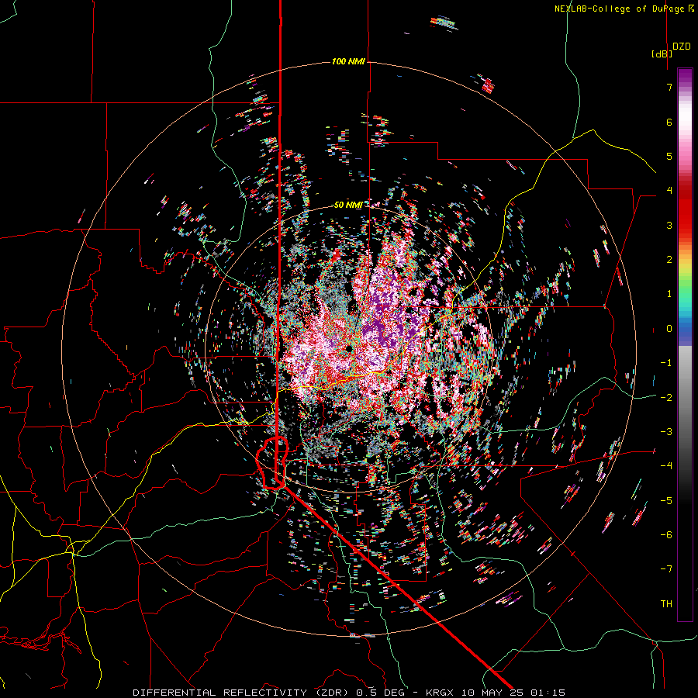Click the "50 NMI" range ring label
This screenshot has width=698, height=698.
[x=348, y=205]
